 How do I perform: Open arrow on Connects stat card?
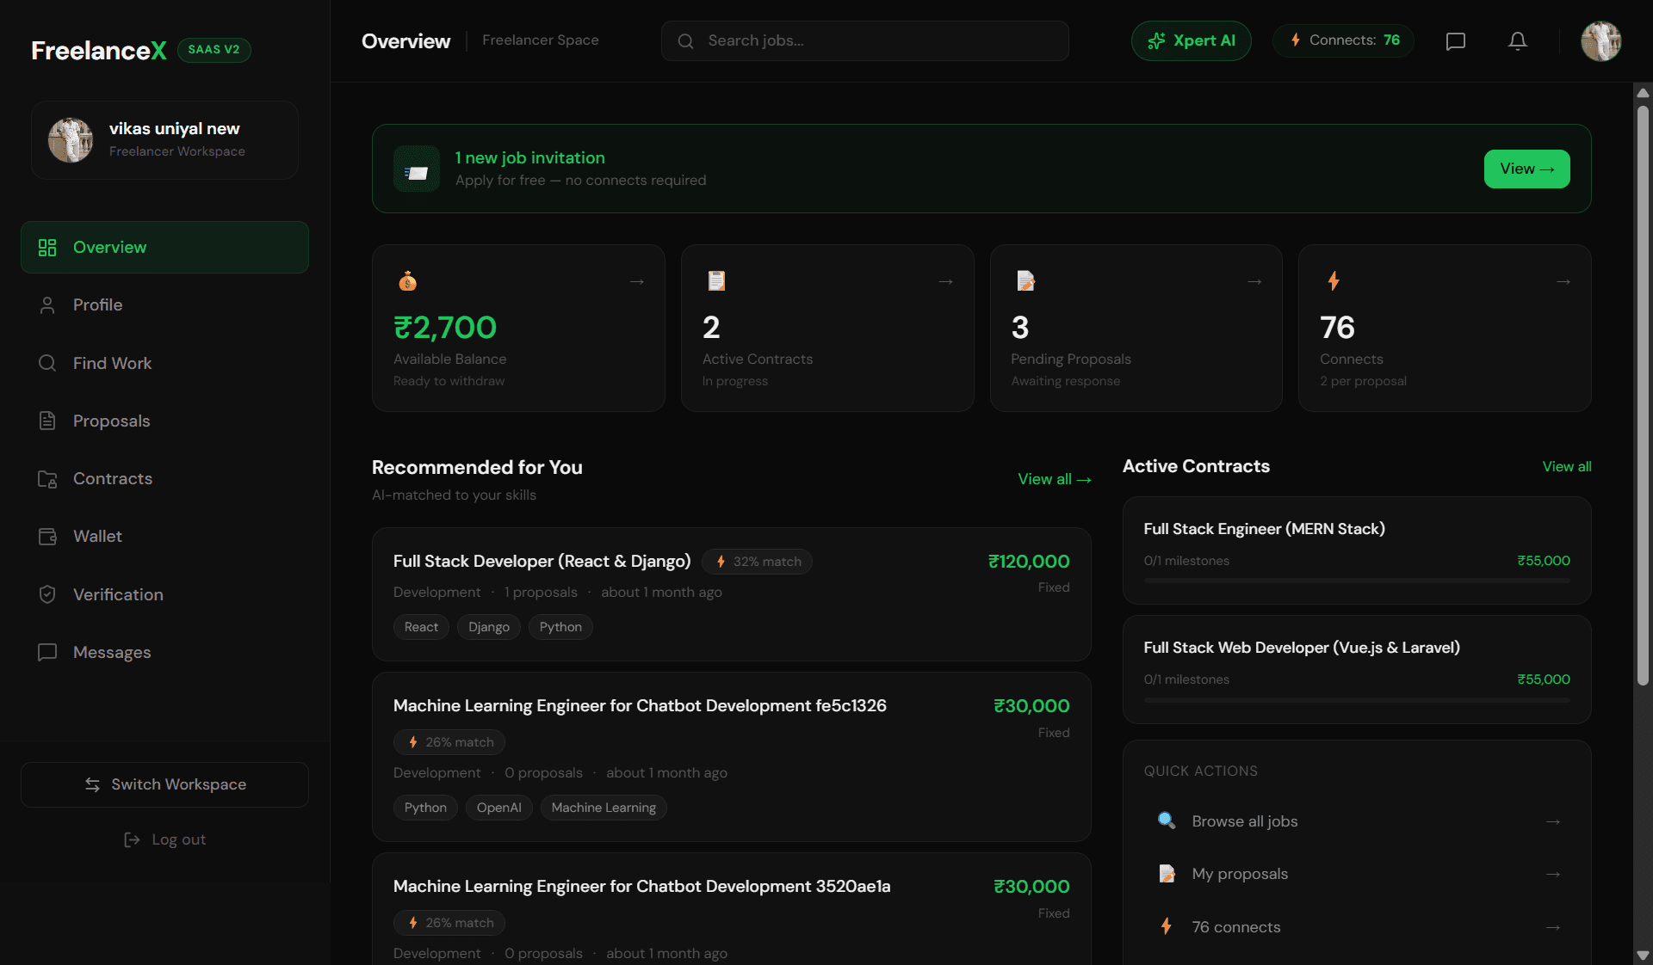click(x=1563, y=282)
